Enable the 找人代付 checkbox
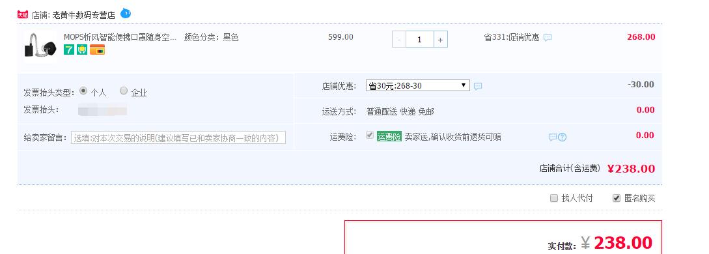The width and height of the screenshot is (709, 254). point(554,198)
